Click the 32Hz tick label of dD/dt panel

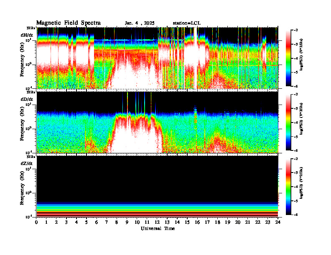coord(31,92)
